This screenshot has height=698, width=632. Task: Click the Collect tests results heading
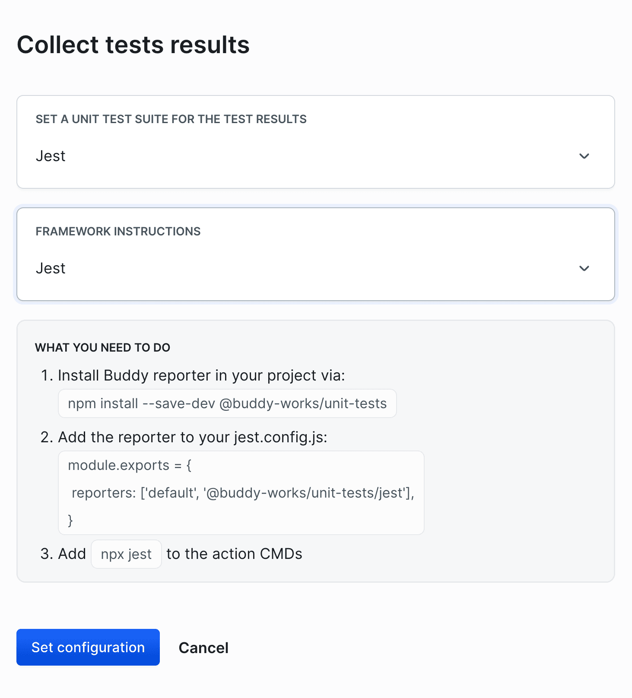133,44
